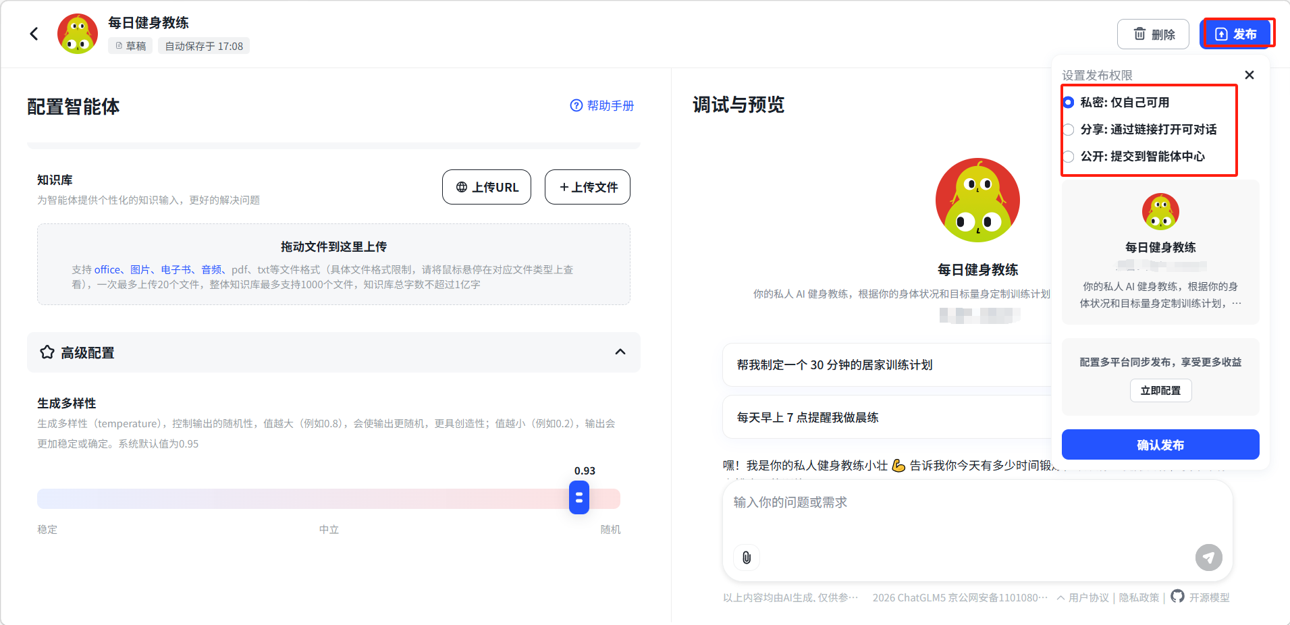The width and height of the screenshot is (1290, 625).
Task: Click upload file button
Action: click(x=587, y=187)
